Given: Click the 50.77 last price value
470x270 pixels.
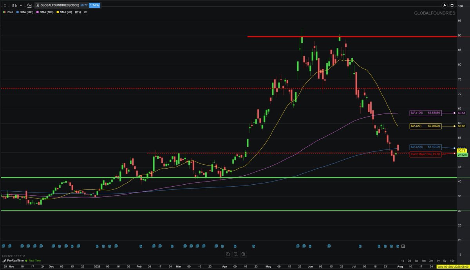Looking at the screenshot, I should (x=84, y=5).
